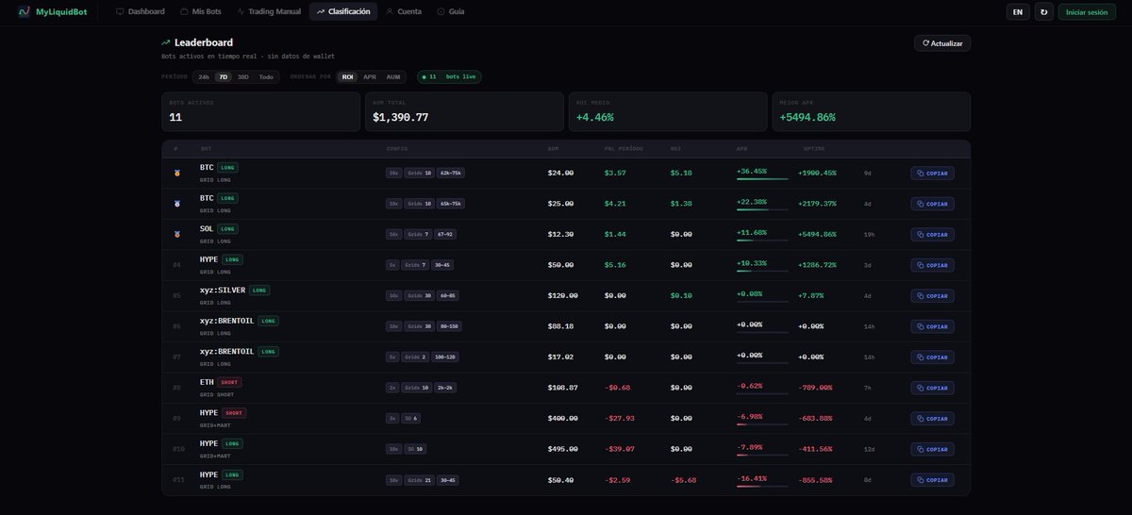
Task: Open the Guía page
Action: click(x=451, y=11)
